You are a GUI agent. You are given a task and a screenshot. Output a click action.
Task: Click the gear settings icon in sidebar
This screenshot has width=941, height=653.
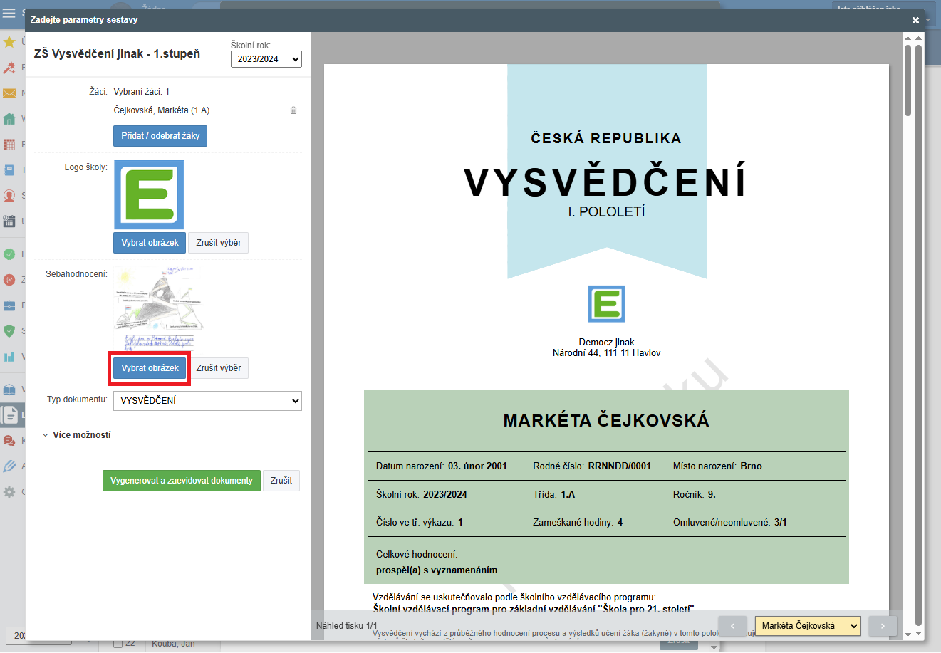[x=9, y=492]
